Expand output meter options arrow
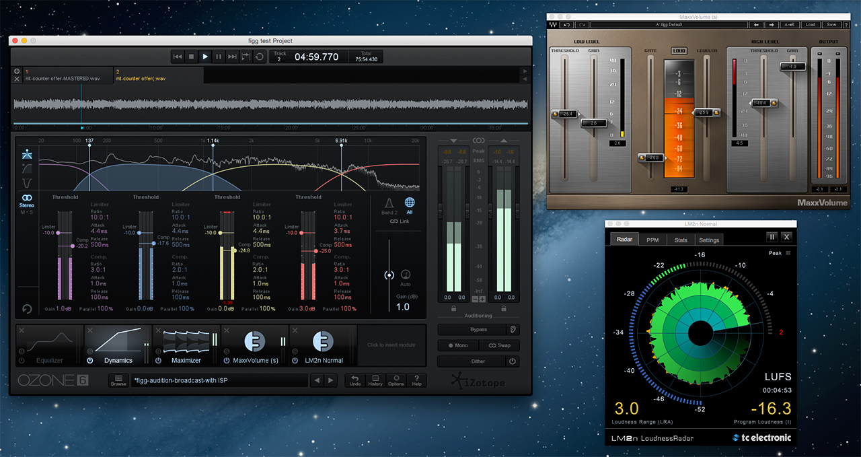This screenshot has width=861, height=457. pos(504,141)
